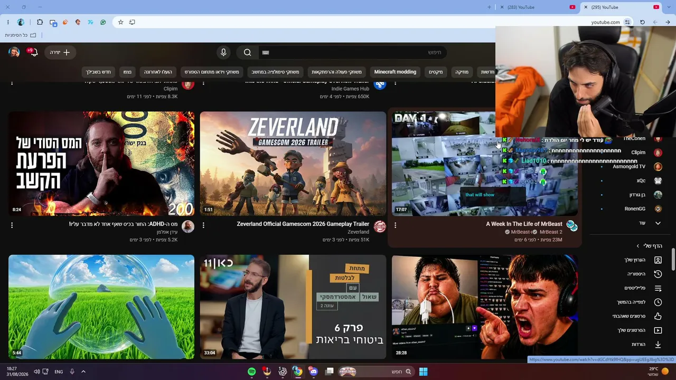Open הערוץ שלך (Your channel) in the sidebar

tap(642, 260)
